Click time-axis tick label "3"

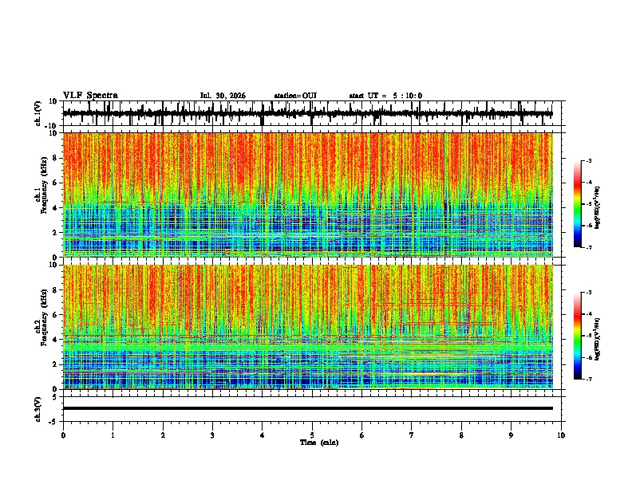click(212, 435)
